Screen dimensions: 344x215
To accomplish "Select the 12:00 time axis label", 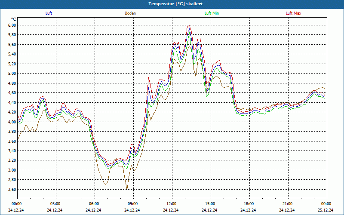I will point(172,204).
